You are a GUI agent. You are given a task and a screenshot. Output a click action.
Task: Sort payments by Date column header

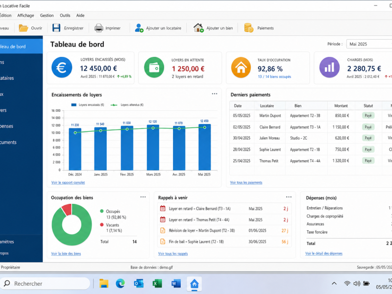[238, 106]
